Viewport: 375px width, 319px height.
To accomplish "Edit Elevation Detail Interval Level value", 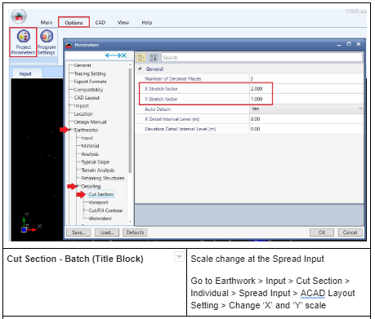I will point(306,129).
